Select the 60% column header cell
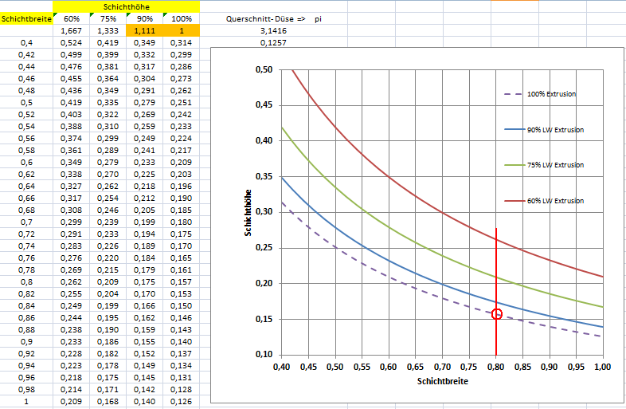The width and height of the screenshot is (626, 409). 71,18
